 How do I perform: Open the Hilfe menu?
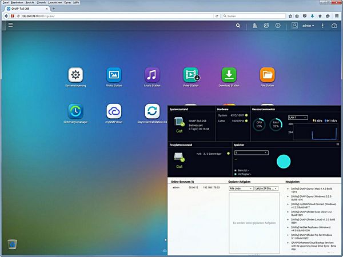(x=76, y=2)
